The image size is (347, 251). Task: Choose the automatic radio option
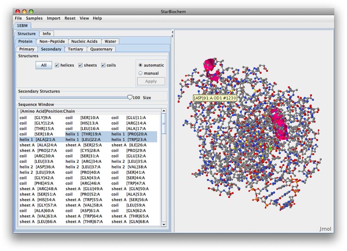pos(141,65)
